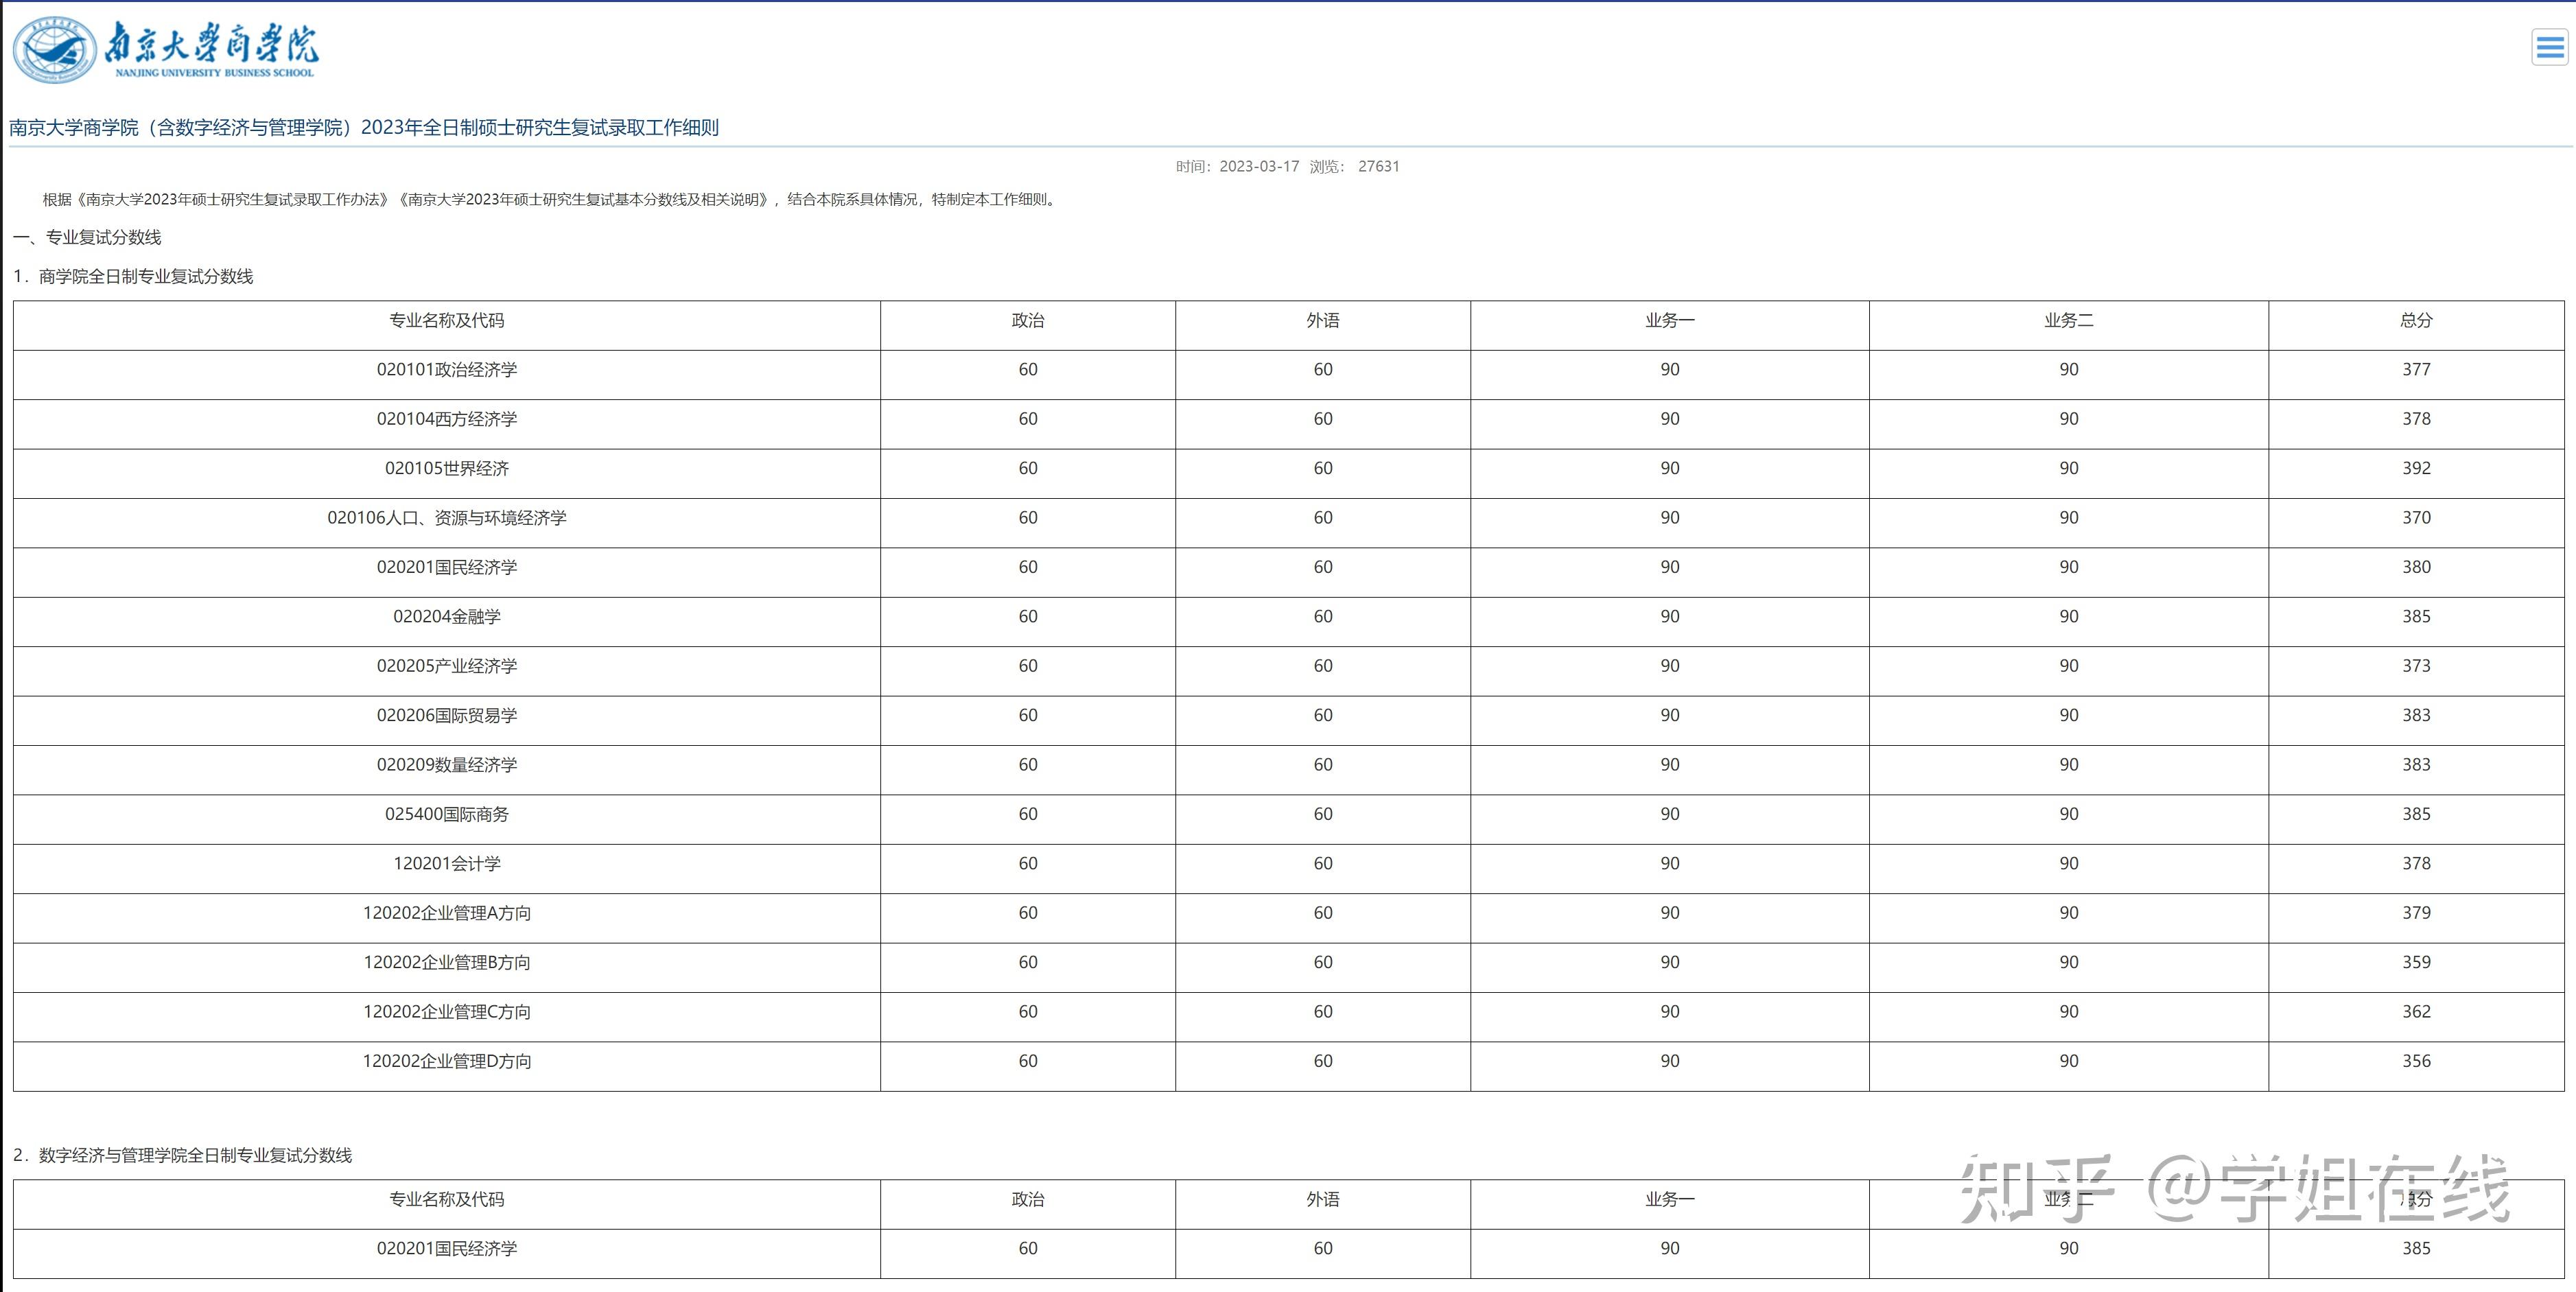Click the Nanjing University Business School logo

coord(165,49)
